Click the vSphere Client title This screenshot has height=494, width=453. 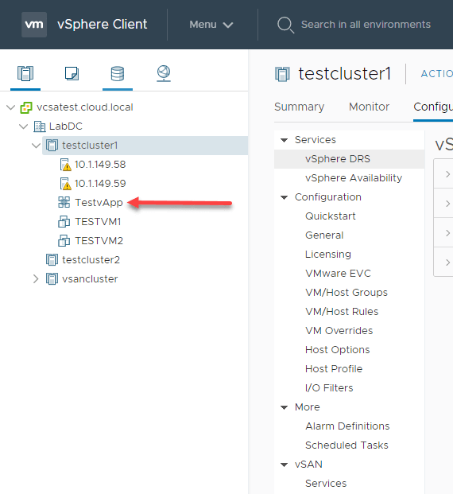tap(102, 24)
